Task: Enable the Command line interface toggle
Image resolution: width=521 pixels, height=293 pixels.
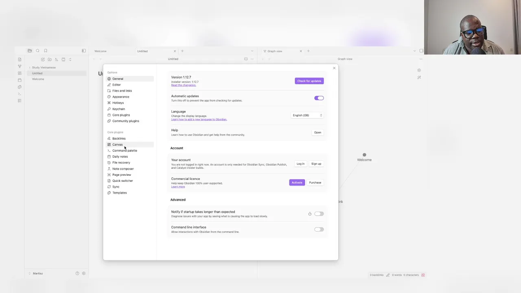Action: point(319,230)
